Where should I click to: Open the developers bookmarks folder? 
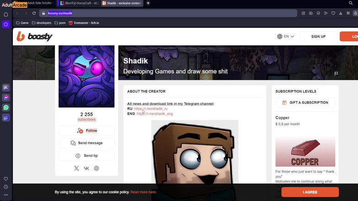point(42,23)
